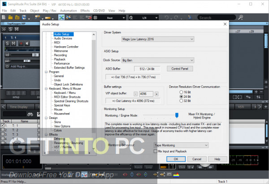269x184 pixels.
Task: Open the ASIO Control Panel button
Action: point(180,69)
